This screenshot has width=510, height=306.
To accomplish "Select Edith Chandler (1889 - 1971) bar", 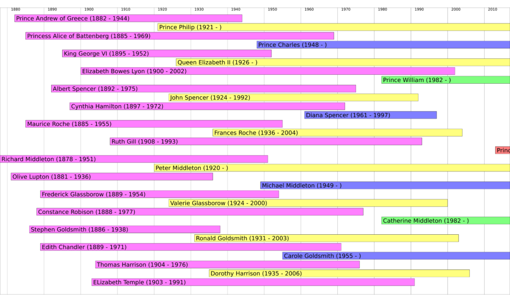I will (x=191, y=247).
